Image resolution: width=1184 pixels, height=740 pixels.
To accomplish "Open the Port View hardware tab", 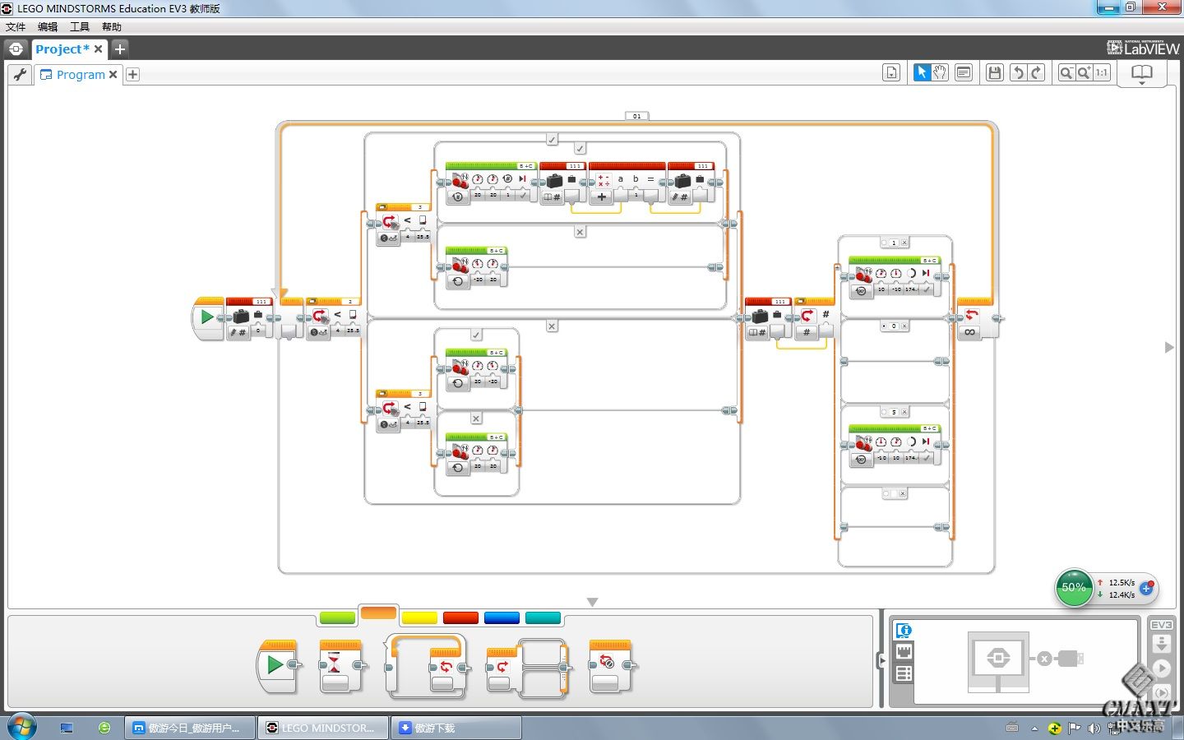I will (904, 653).
